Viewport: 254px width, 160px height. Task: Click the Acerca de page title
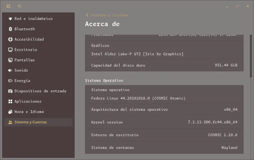click(x=102, y=24)
